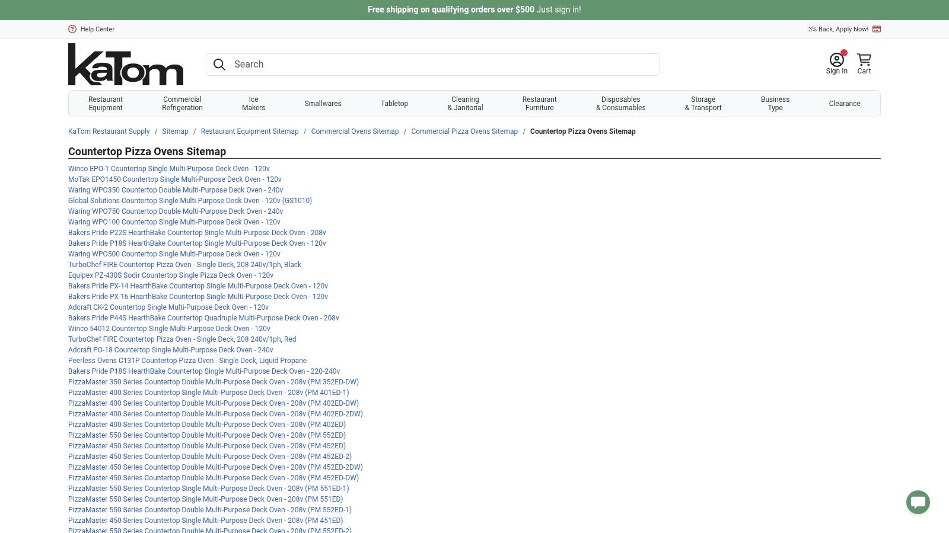Go to Restaurant Equipment Sitemap breadcrumb
The width and height of the screenshot is (949, 533).
point(250,131)
